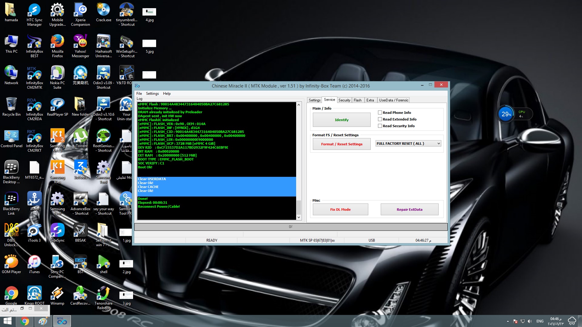The height and width of the screenshot is (327, 582).
Task: Click the READY status bar entry
Action: [x=212, y=240]
